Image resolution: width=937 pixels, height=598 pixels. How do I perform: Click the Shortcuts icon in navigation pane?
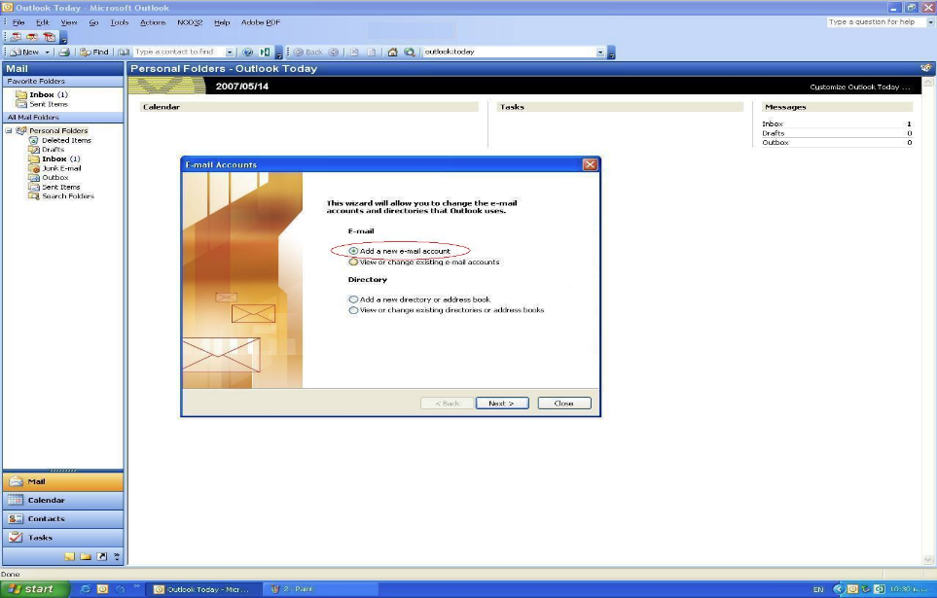pos(102,556)
